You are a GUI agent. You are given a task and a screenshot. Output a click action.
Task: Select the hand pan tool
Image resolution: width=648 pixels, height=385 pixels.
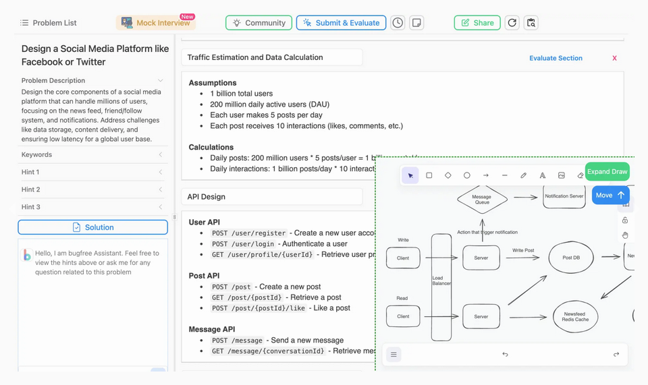tap(625, 235)
